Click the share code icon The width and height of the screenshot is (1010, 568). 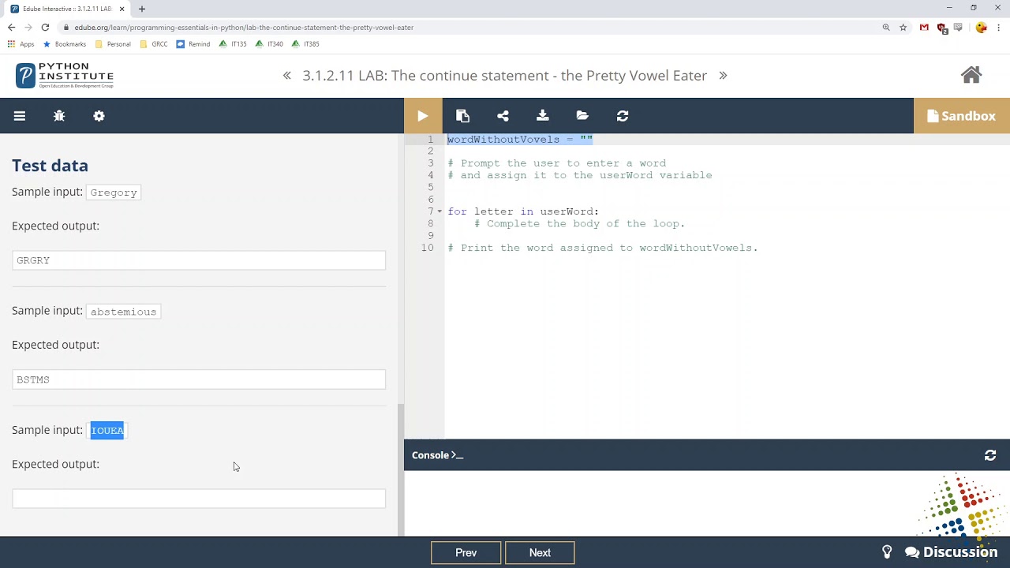[x=503, y=116]
